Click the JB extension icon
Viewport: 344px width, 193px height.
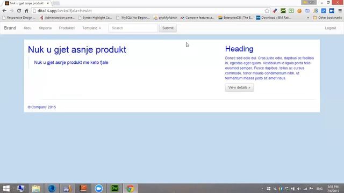click(x=316, y=11)
